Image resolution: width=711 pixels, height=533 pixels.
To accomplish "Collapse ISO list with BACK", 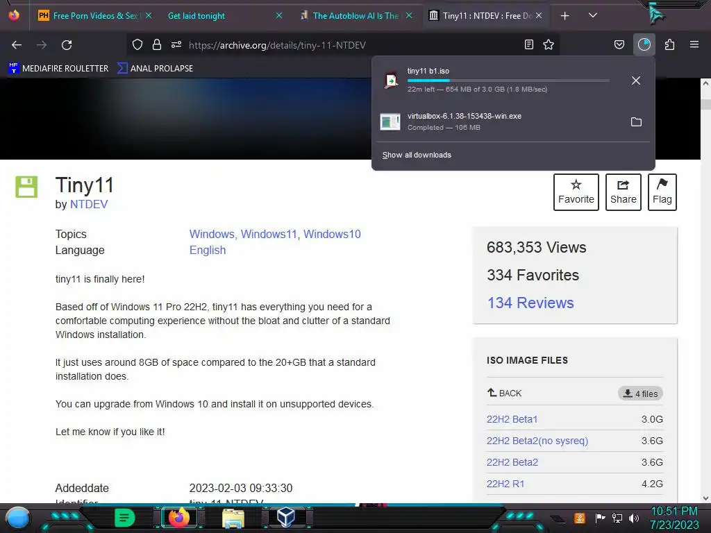I will (505, 393).
